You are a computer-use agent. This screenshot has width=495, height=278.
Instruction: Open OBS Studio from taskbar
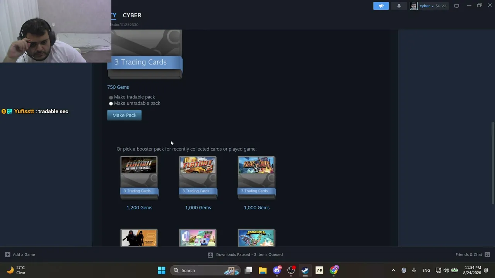click(x=291, y=270)
